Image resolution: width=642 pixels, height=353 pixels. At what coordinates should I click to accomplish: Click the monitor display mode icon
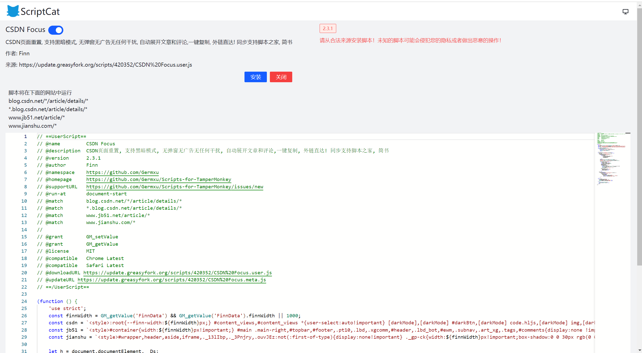[625, 12]
